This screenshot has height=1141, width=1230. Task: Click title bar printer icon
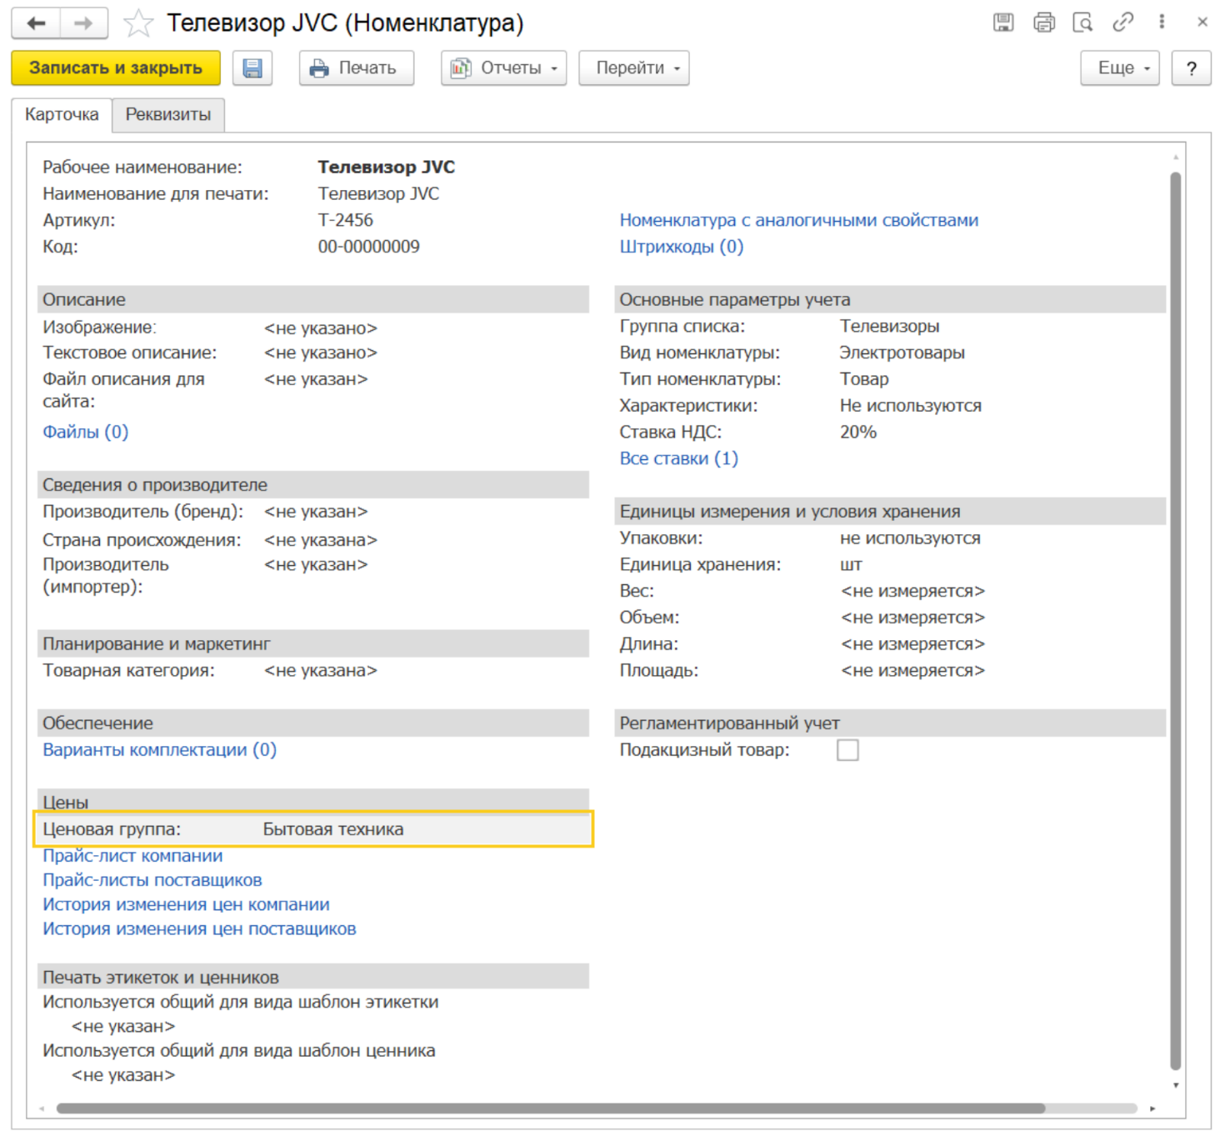pos(1043,23)
